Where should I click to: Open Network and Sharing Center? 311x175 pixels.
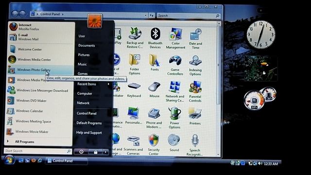point(175,91)
